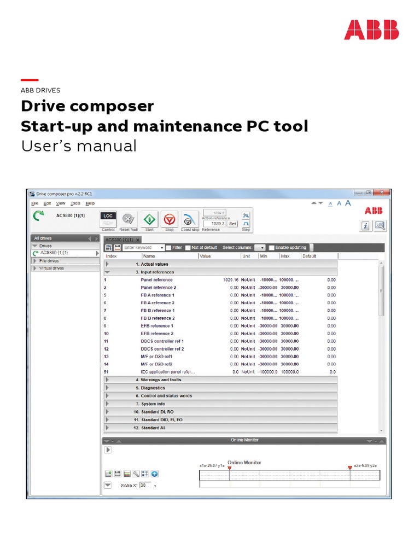Click the red Stop drive icon
The image size is (420, 560).
click(170, 219)
